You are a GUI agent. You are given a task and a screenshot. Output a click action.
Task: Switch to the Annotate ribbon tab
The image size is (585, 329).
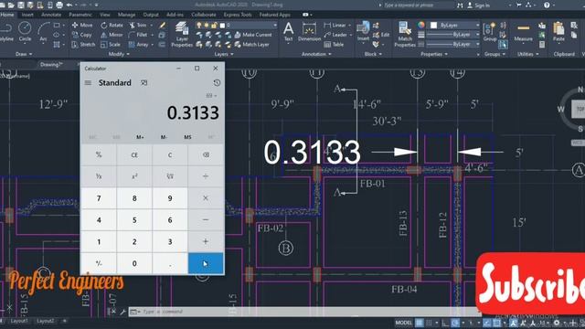click(x=51, y=15)
